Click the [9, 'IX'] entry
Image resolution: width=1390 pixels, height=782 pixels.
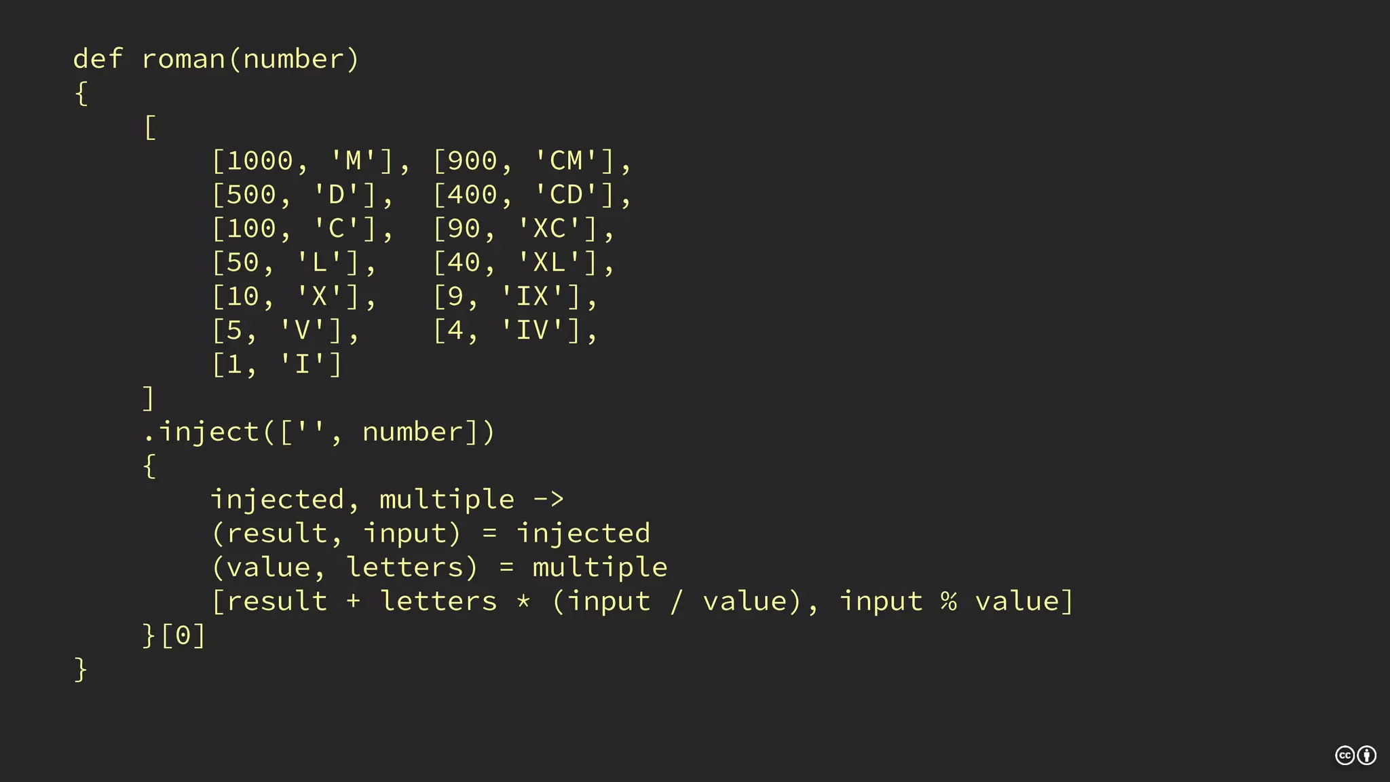click(x=507, y=297)
